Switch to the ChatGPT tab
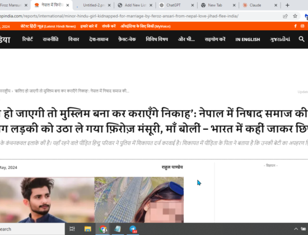 click(173, 5)
